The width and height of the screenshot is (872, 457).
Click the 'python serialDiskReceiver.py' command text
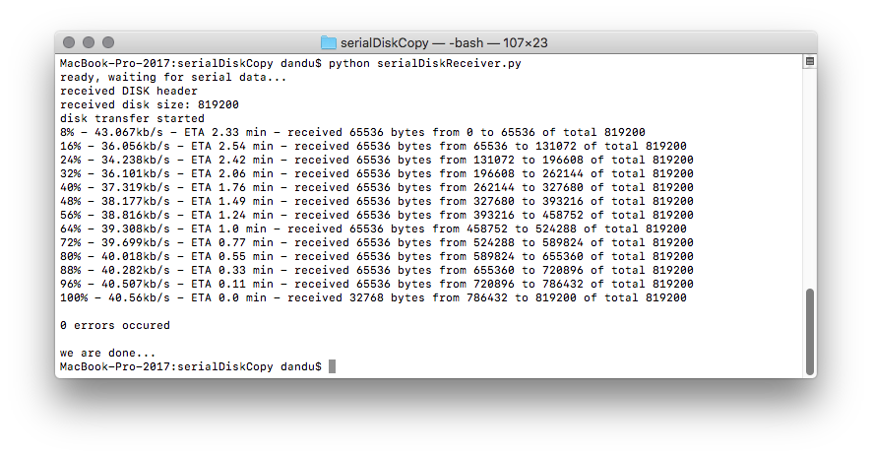pyautogui.click(x=425, y=63)
